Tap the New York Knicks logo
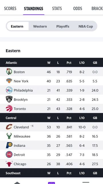This screenshot has height=184, width=103. tap(9, 81)
